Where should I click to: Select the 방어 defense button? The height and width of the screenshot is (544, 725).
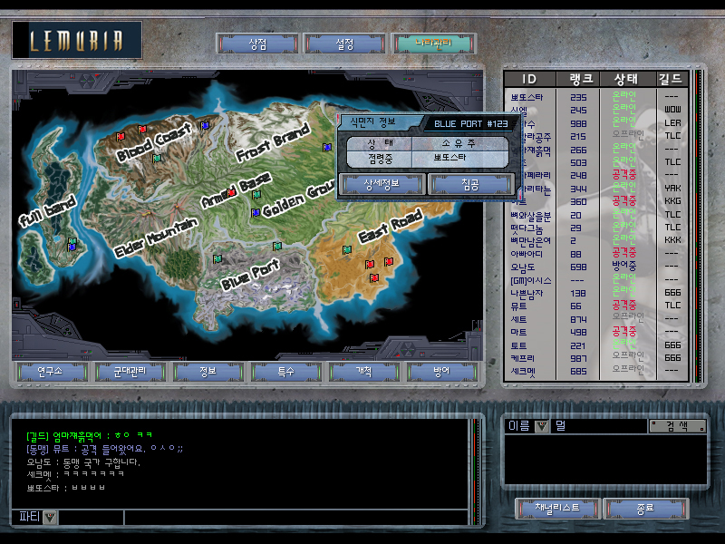442,372
